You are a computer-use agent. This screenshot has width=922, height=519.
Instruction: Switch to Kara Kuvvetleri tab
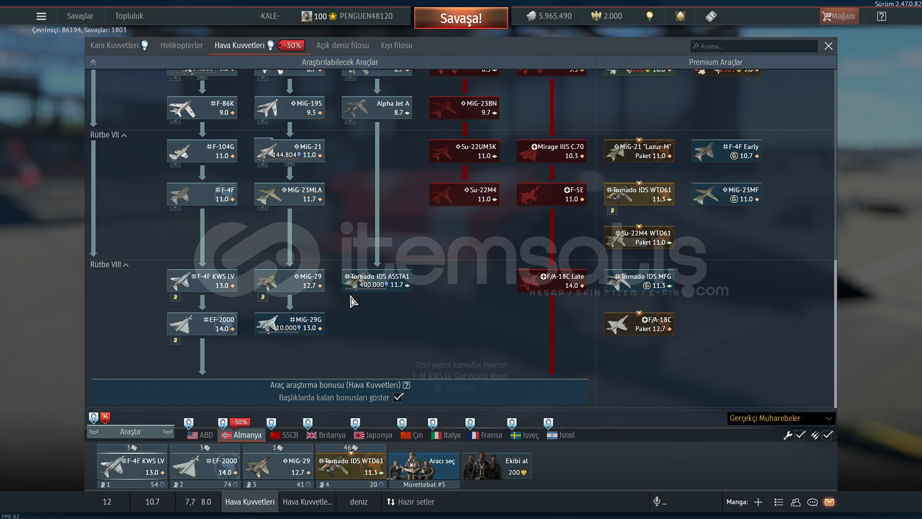click(114, 46)
